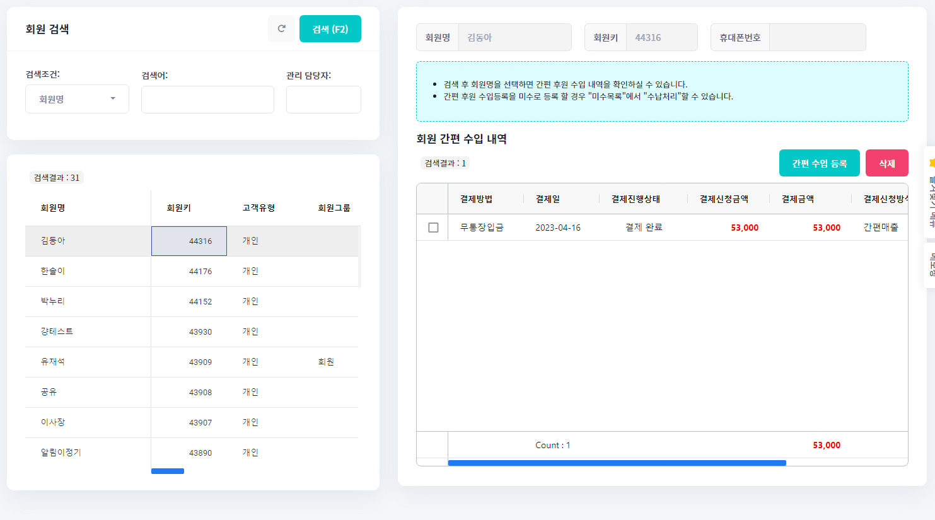Click the 결제진행상태 column header
Image resolution: width=935 pixels, height=520 pixels.
pos(636,199)
